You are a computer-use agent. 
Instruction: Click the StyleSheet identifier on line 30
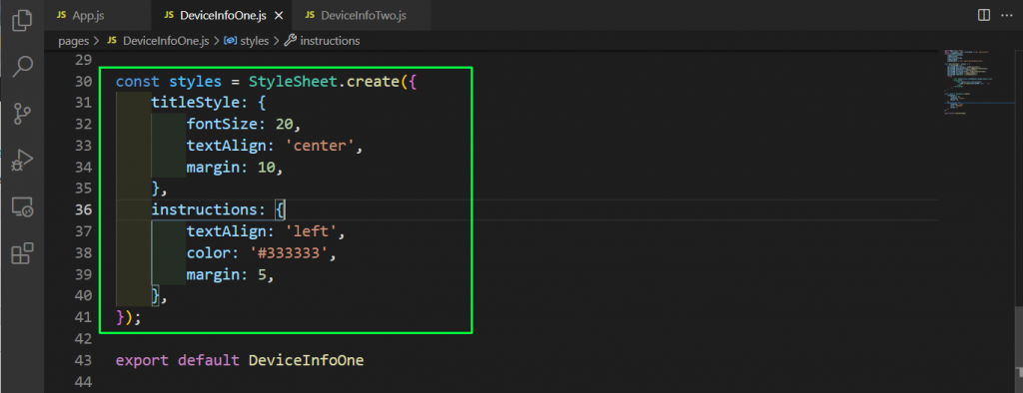(293, 82)
